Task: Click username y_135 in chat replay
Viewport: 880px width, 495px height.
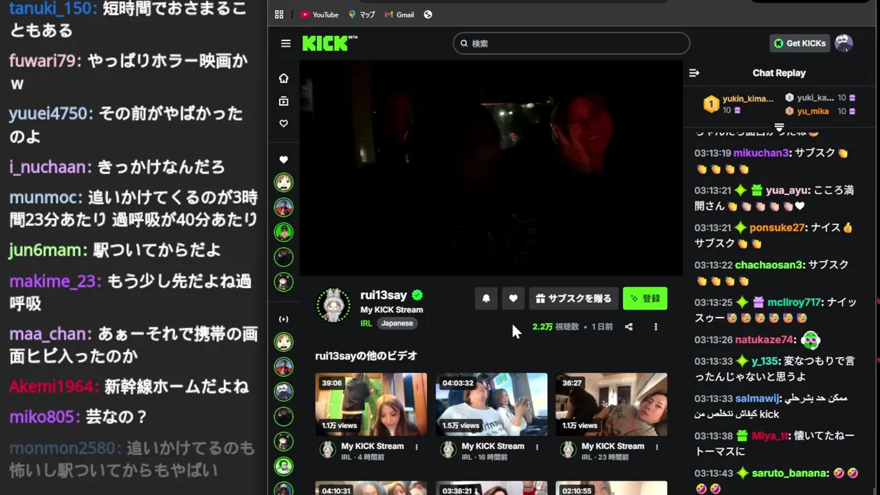Action: click(x=764, y=362)
